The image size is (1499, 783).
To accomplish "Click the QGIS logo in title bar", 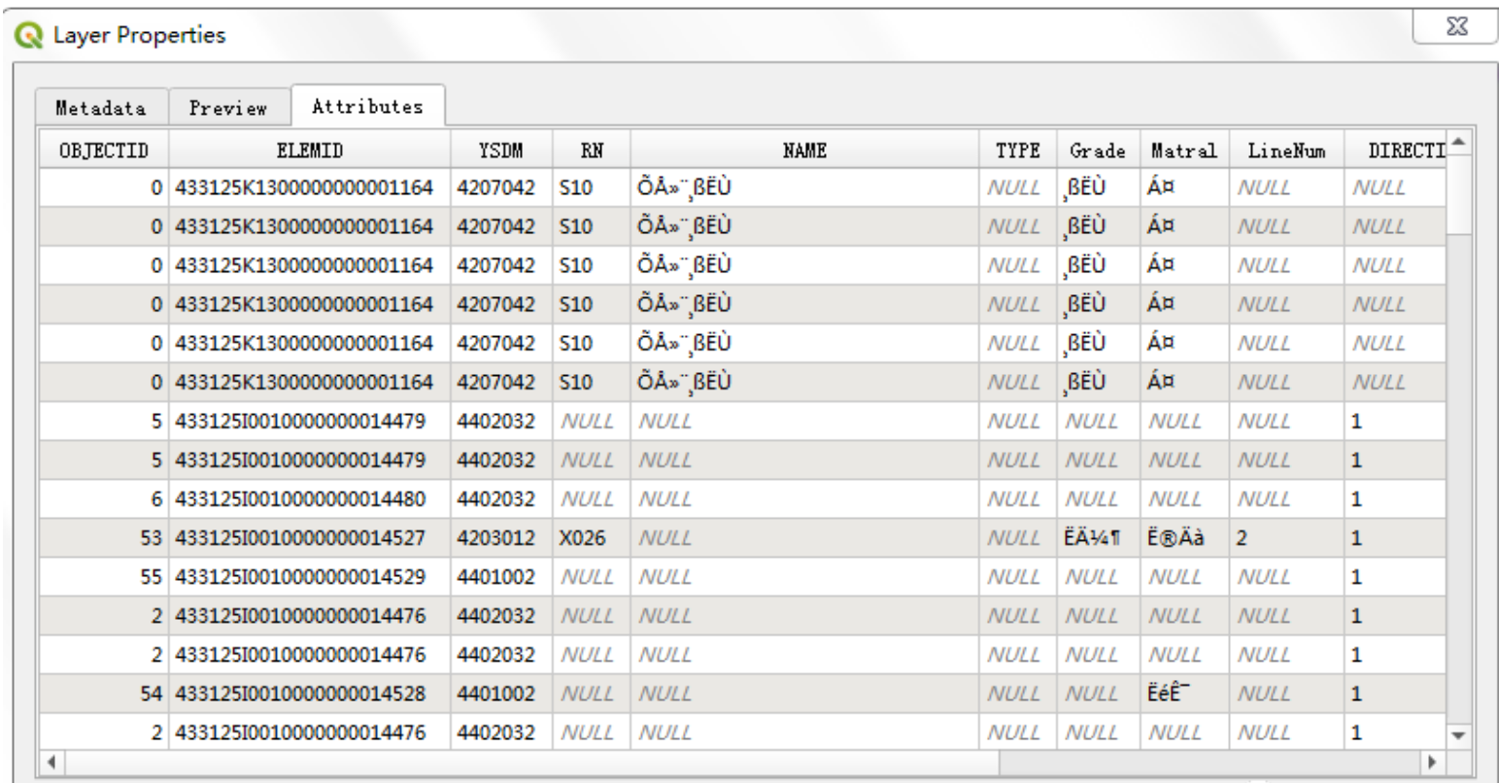I will point(17,36).
